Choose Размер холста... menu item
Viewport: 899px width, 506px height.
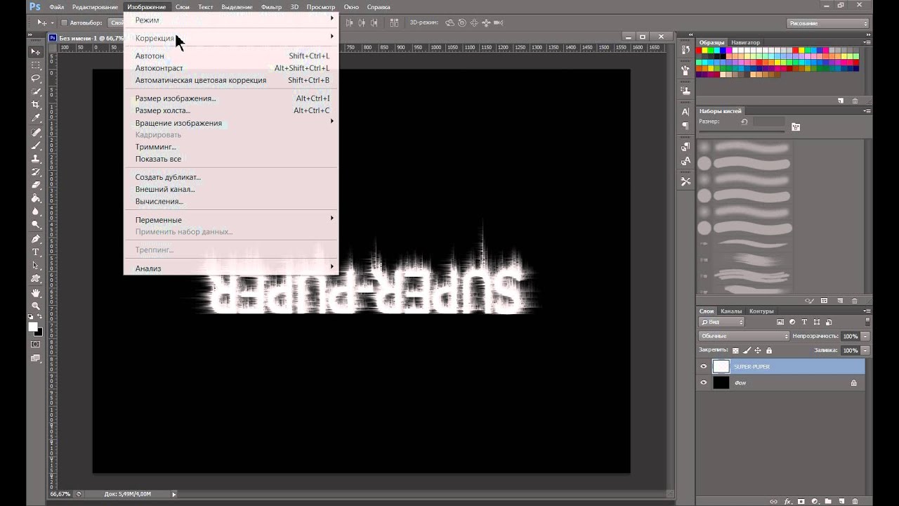(x=231, y=110)
